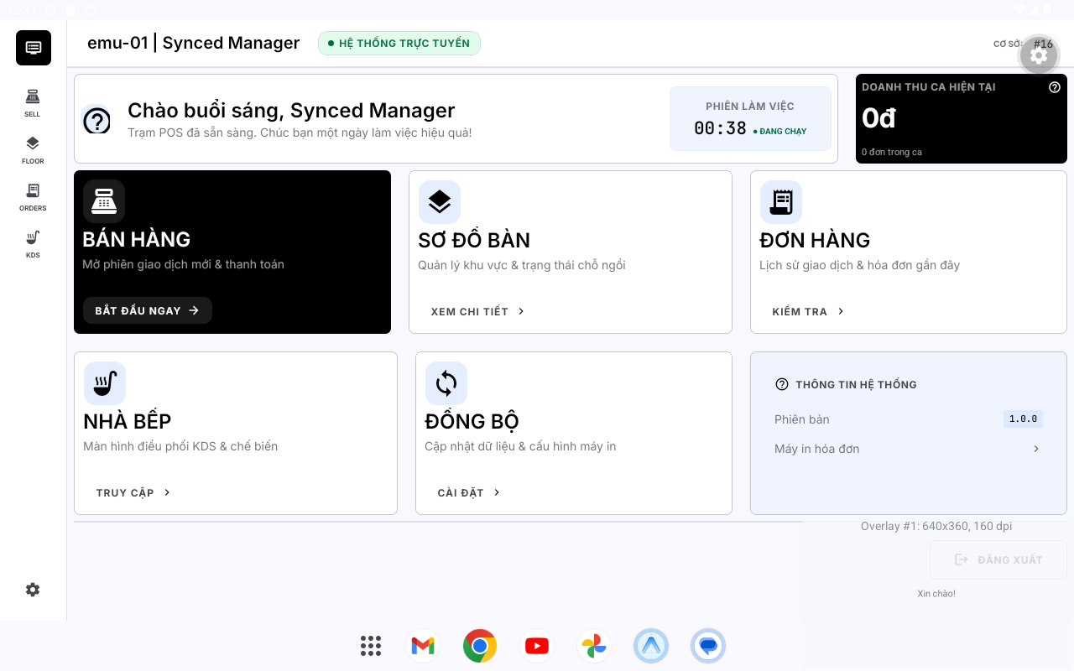Click the ĐĂNG XUẤT logout button
Viewport: 1074px width, 671px height.
click(x=998, y=559)
